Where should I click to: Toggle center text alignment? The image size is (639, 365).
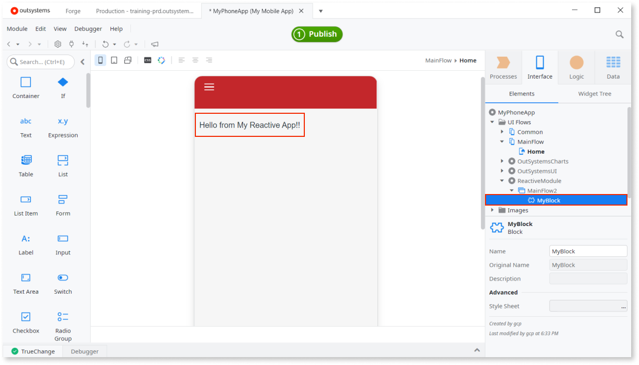click(x=195, y=60)
